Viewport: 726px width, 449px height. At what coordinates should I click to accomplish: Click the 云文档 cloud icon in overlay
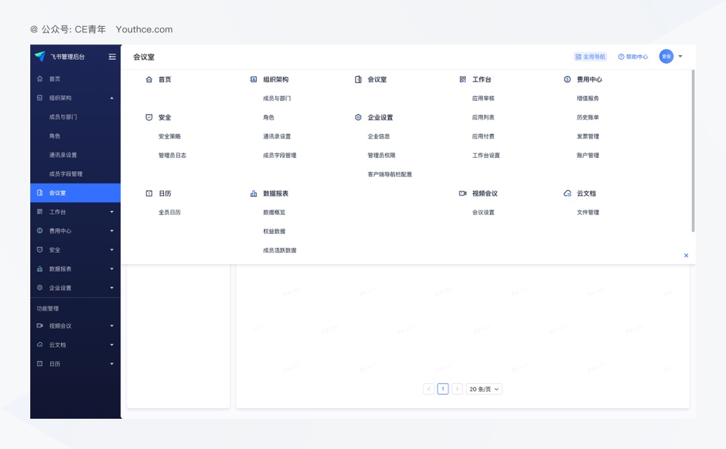(x=567, y=194)
